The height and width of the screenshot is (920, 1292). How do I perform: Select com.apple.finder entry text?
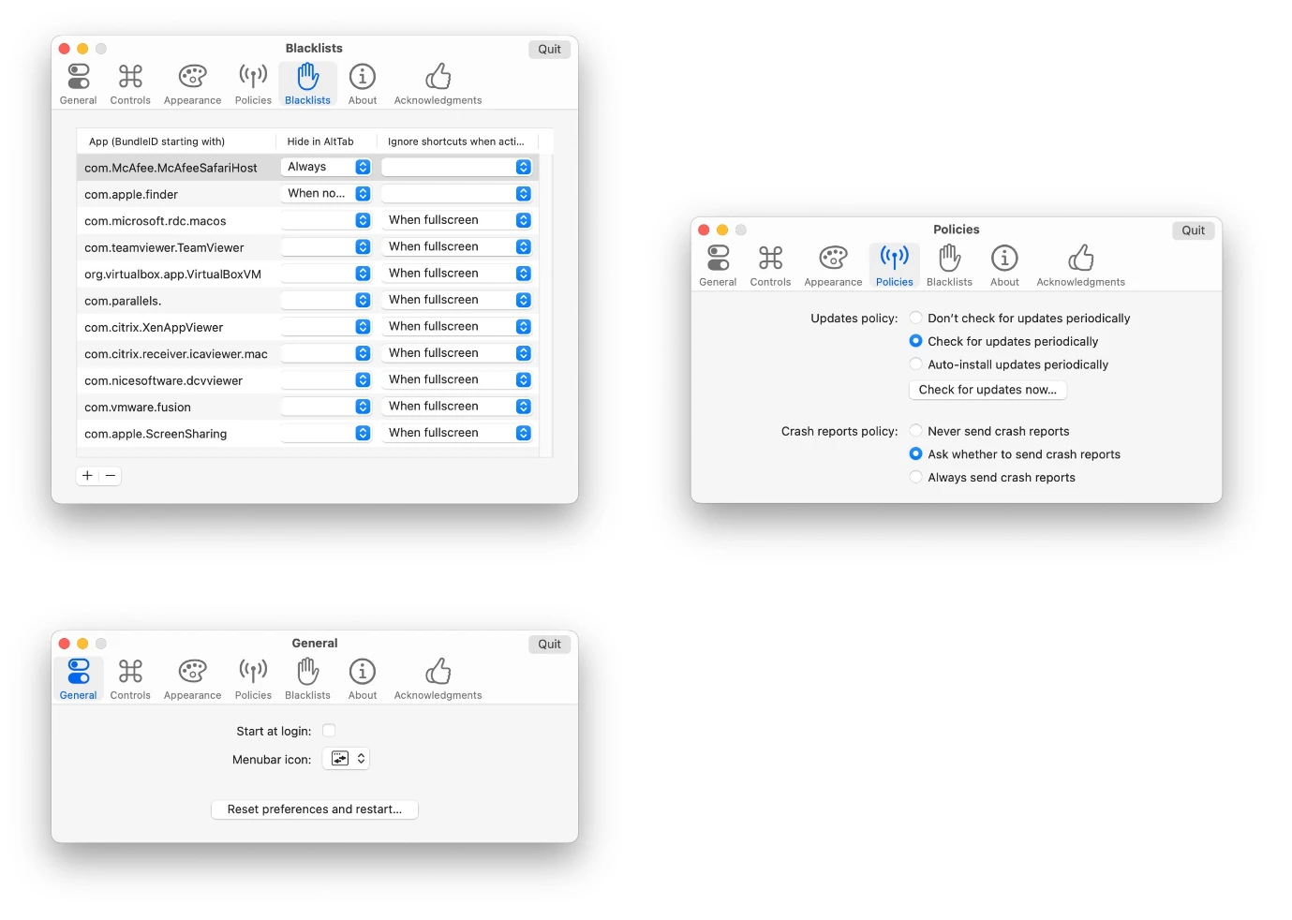click(131, 194)
